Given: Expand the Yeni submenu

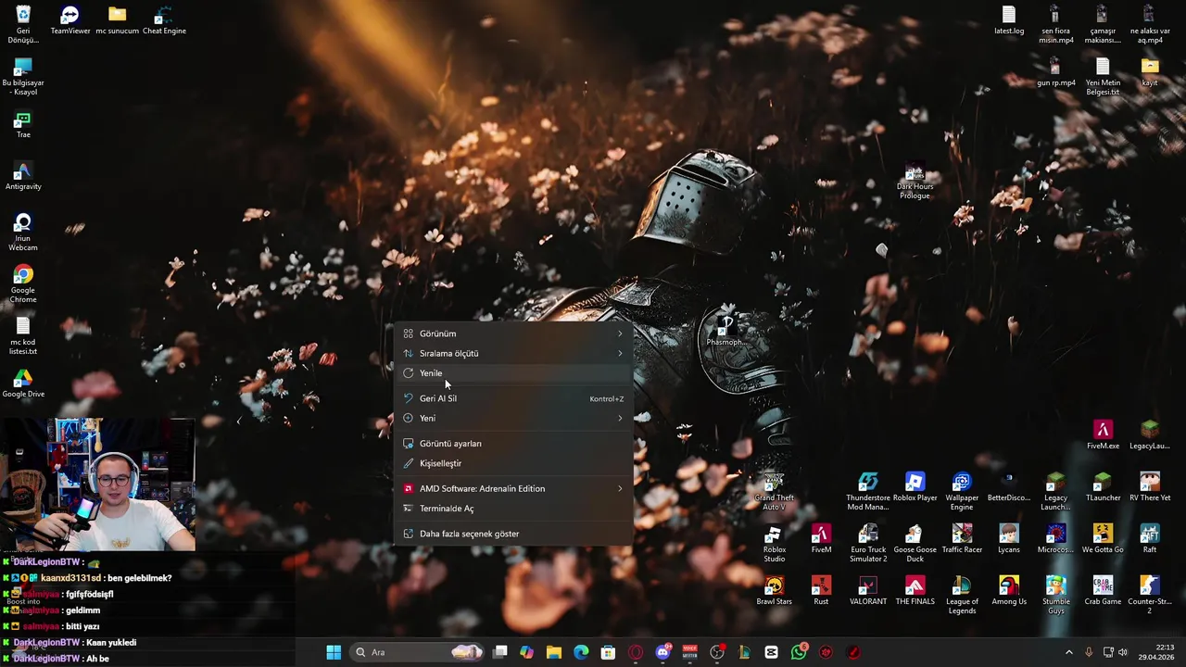Looking at the screenshot, I should pos(514,418).
